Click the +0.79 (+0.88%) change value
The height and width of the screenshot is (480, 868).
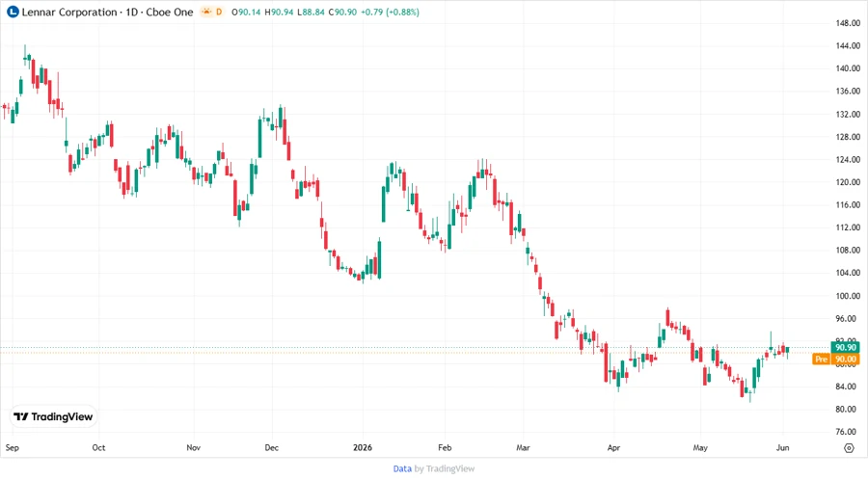point(390,12)
